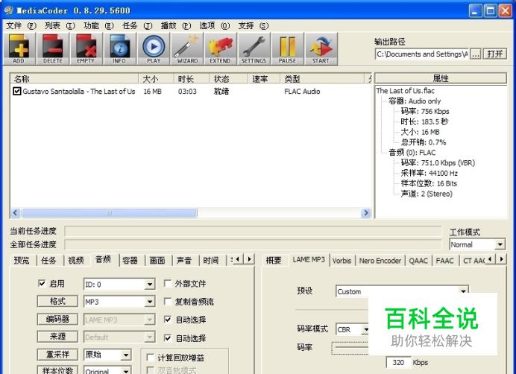
Task: Sort by the 名称 column header
Action: click(75, 79)
